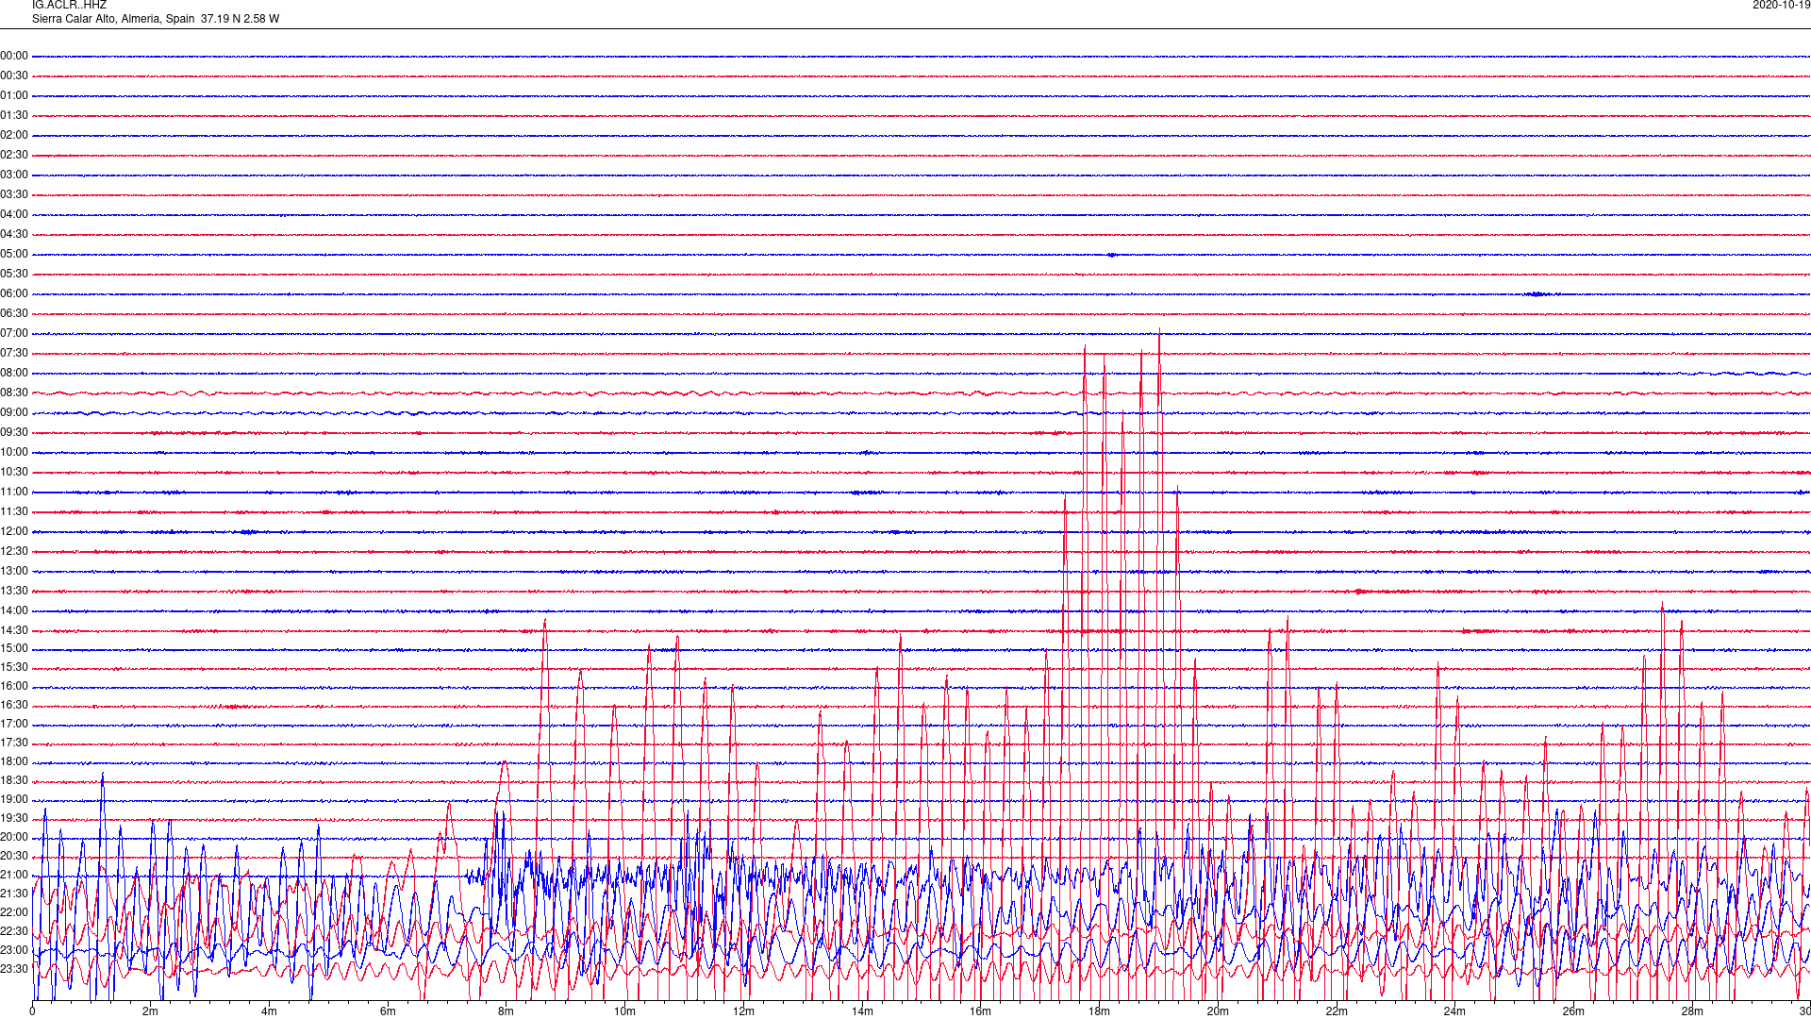Select the 09:30 time row label
This screenshot has width=1811, height=1019.
coord(14,432)
